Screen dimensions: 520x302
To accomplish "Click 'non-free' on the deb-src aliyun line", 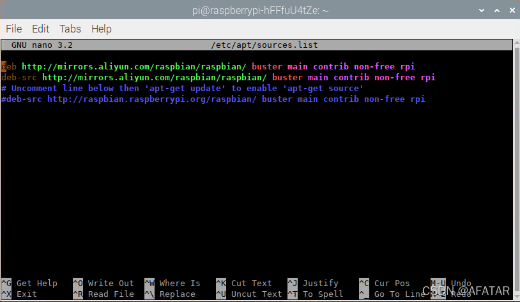I will 395,77.
